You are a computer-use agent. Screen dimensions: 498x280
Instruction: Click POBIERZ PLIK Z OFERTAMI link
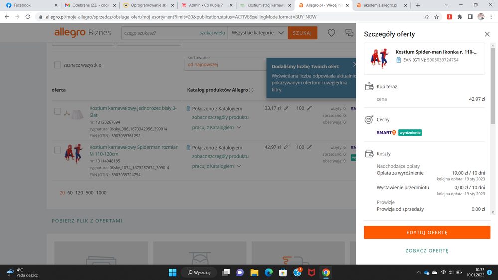pyautogui.click(x=87, y=221)
